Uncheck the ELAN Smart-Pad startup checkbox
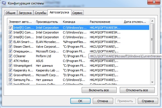This screenshot has height=108, width=162. 10,42
